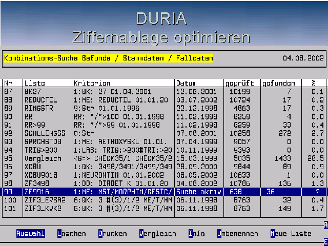Click list entry TRIG>200
The width and height of the screenshot is (328, 246).
click(x=164, y=150)
